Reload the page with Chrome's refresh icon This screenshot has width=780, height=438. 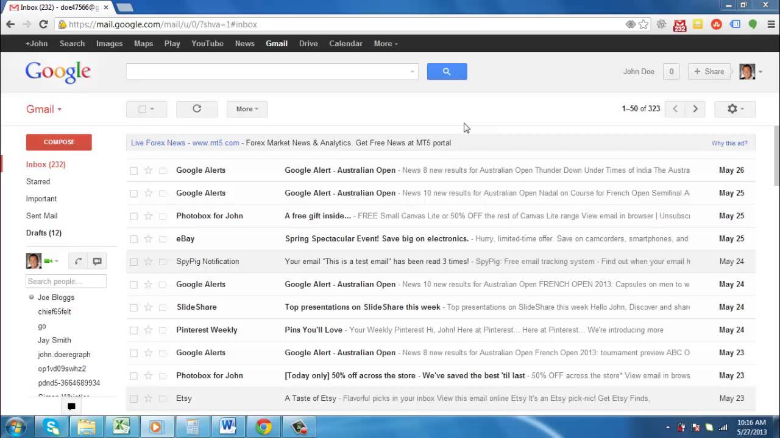[43, 24]
